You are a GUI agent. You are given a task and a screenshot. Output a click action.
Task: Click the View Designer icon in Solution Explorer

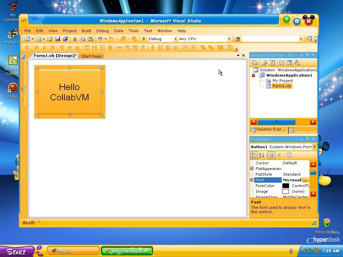coord(289,63)
